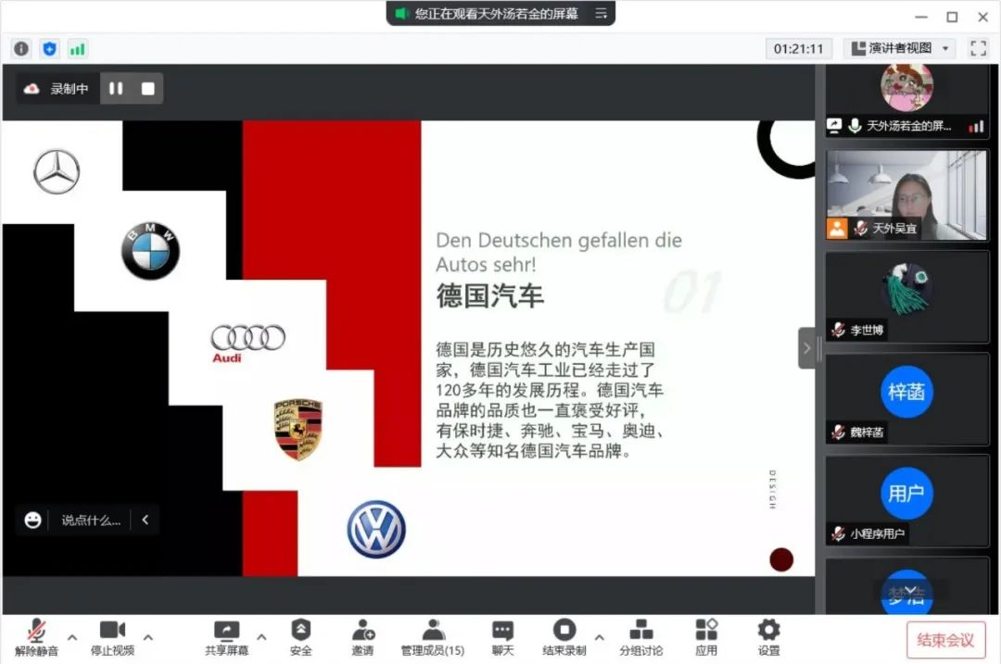Screen dimensions: 1001x664
Task: Expand audio options arrow beside 解除静音
Action: coord(72,637)
